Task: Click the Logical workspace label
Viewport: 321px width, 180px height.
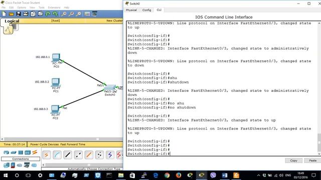Action: tap(12, 21)
